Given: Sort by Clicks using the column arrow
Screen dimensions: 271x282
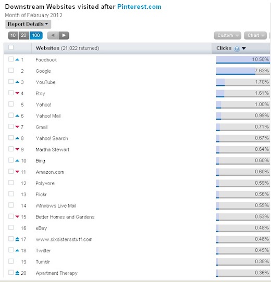Looking at the screenshot, I should pos(244,48).
